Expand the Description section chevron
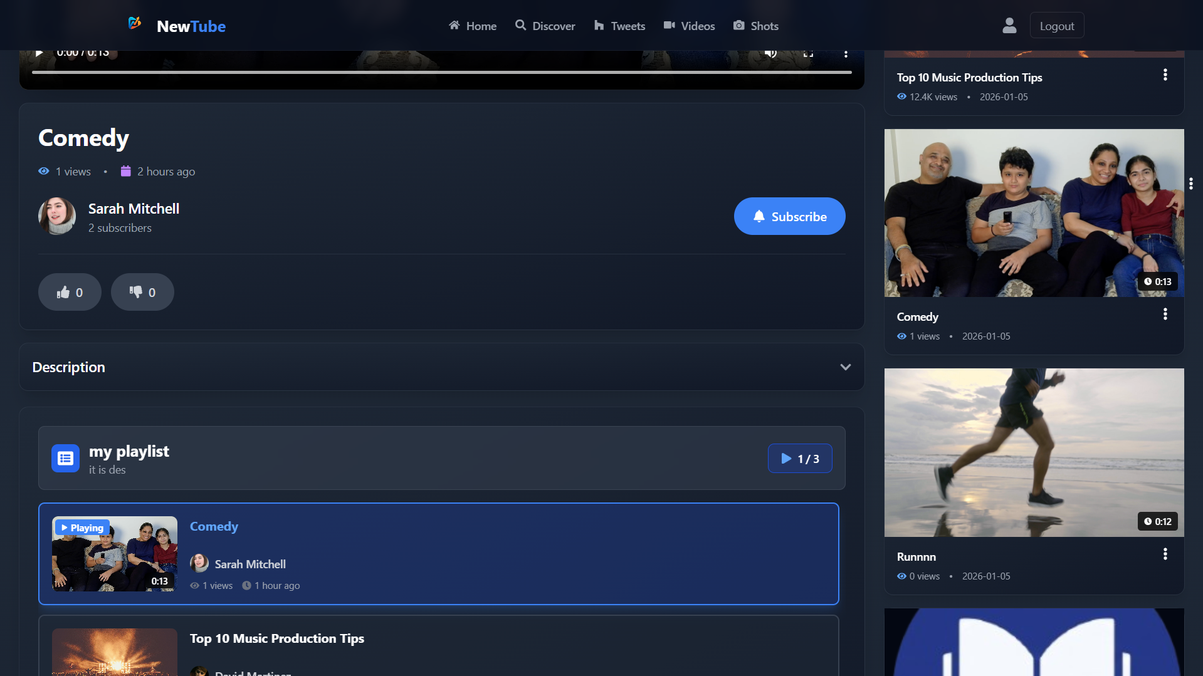 click(845, 367)
